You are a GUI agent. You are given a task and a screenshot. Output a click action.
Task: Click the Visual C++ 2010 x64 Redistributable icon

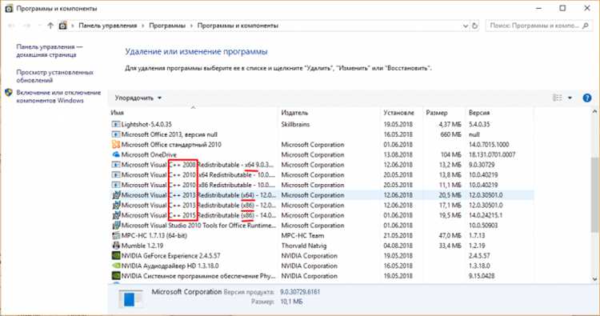tap(115, 175)
